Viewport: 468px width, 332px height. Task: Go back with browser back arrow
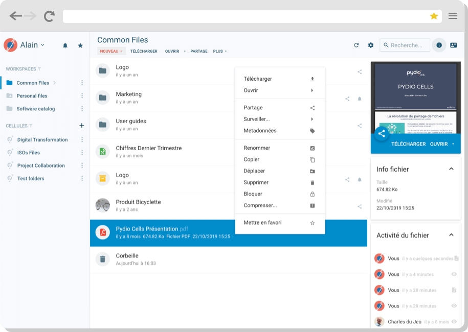[15, 16]
